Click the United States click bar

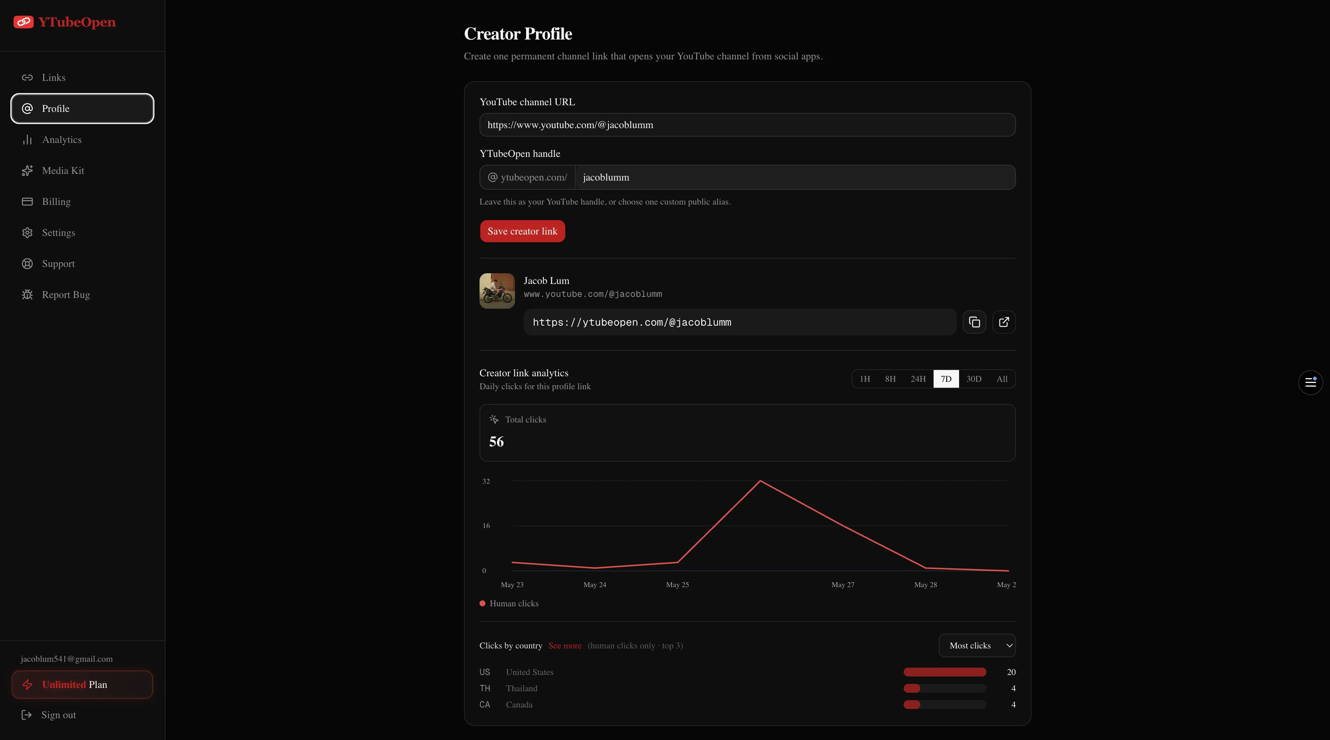[944, 672]
